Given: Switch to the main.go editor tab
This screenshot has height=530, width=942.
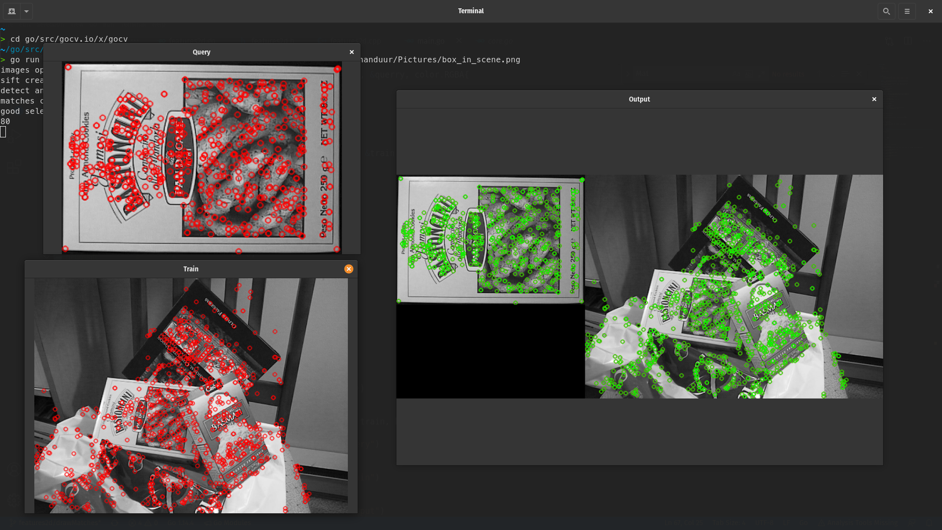Looking at the screenshot, I should pyautogui.click(x=431, y=41).
